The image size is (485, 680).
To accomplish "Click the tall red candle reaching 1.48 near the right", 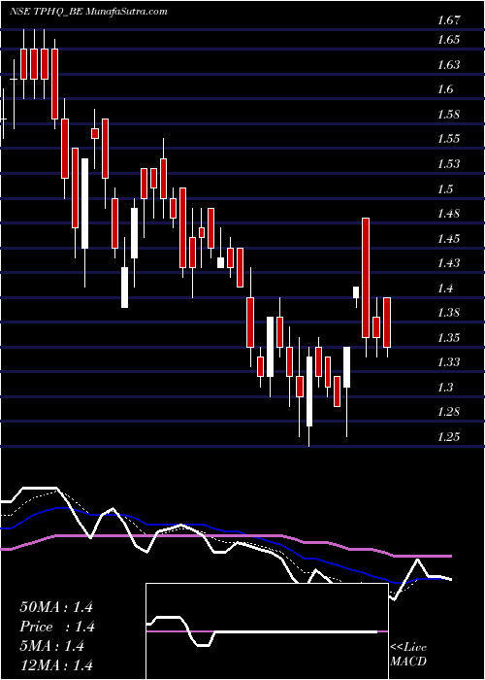I will (366, 278).
